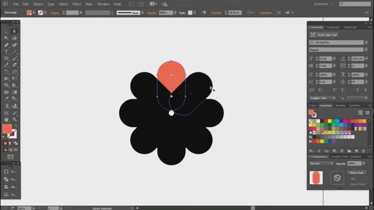This screenshot has height=210, width=374.
Task: Switch to the Color panel tab
Action: click(x=312, y=106)
